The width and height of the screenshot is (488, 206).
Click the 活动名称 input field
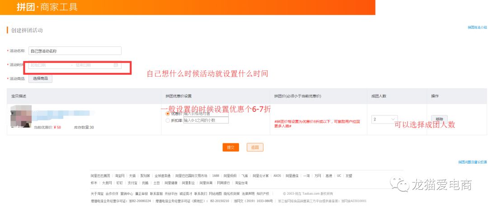[75, 50]
